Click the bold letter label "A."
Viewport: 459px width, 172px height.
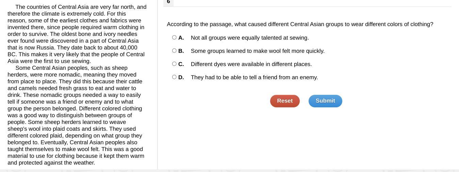click(181, 38)
